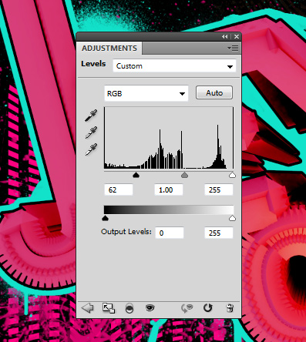Select the gray point eyedropper
Image resolution: width=306 pixels, height=342 pixels.
[91, 132]
